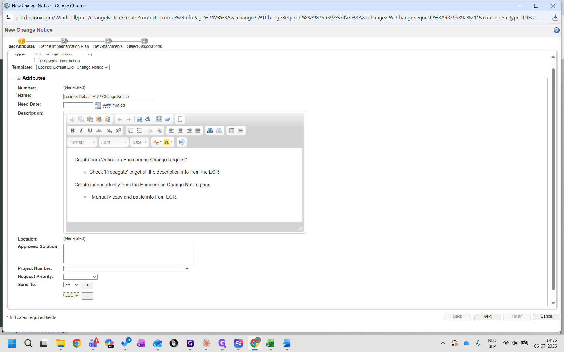Image resolution: width=564 pixels, height=352 pixels.
Task: Click the Next button
Action: [487, 317]
